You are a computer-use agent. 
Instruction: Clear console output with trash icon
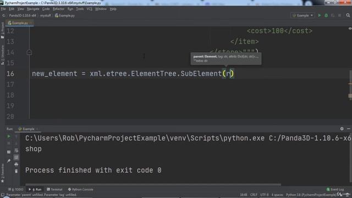coord(16,171)
